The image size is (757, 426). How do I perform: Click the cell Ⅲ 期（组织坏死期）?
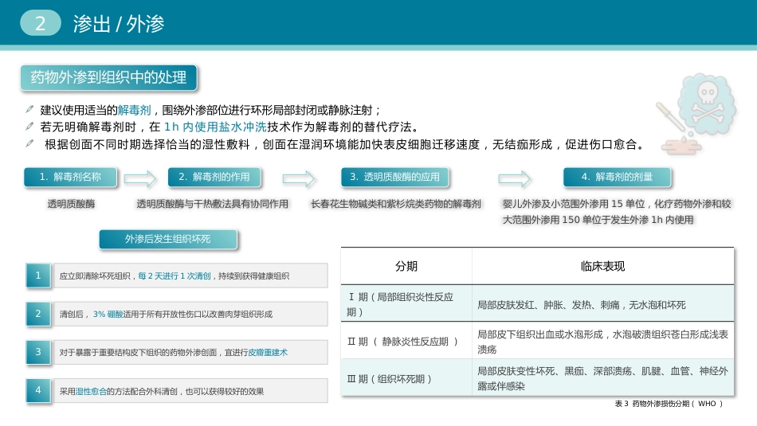[x=406, y=378]
